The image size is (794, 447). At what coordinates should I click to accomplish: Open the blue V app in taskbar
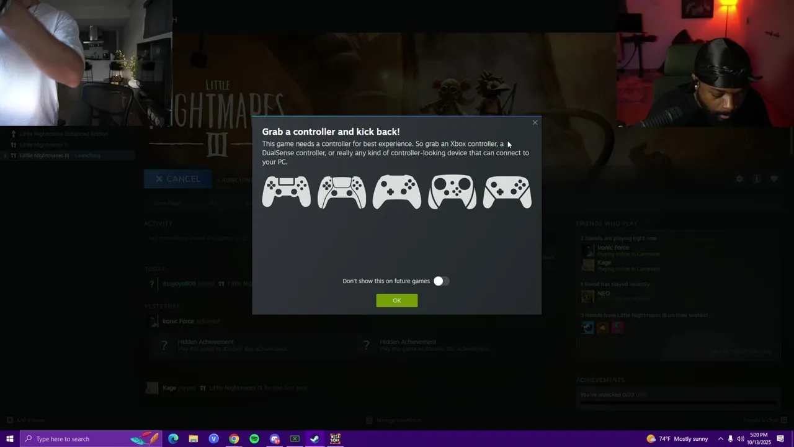click(x=214, y=439)
